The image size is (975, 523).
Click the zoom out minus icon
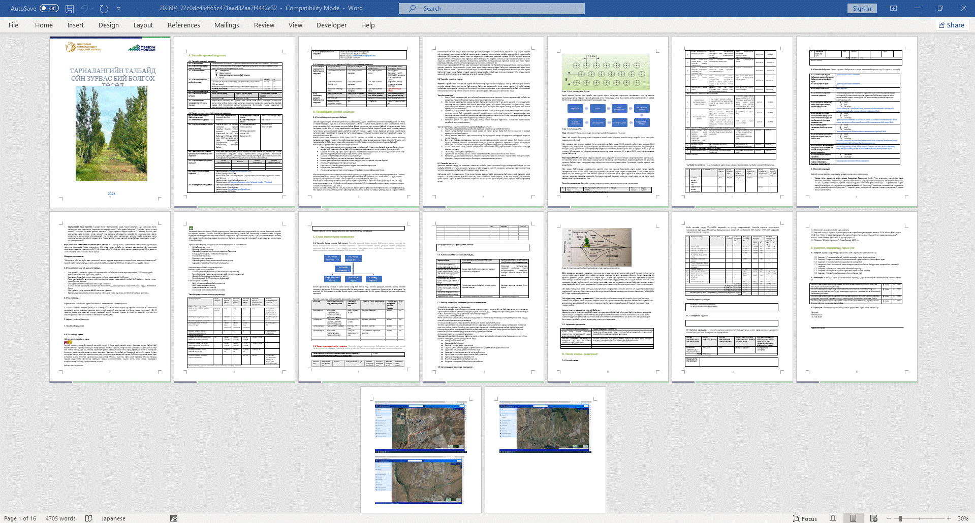(889, 518)
